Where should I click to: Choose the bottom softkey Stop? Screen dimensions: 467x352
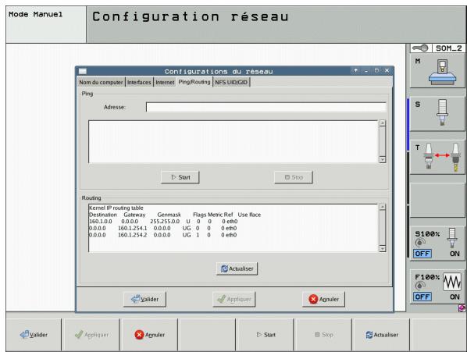[324, 335]
